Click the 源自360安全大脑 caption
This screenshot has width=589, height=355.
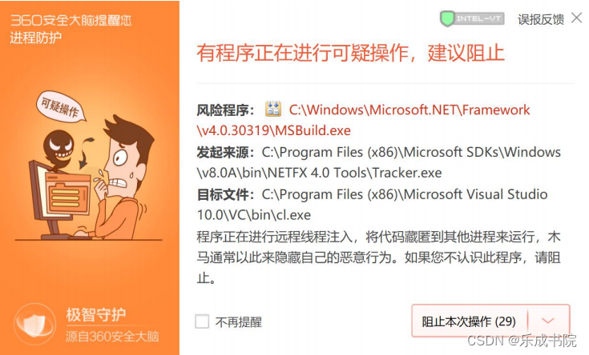[x=112, y=337]
